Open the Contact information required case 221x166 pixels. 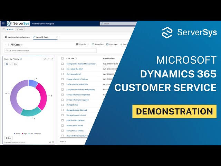tap(77, 100)
